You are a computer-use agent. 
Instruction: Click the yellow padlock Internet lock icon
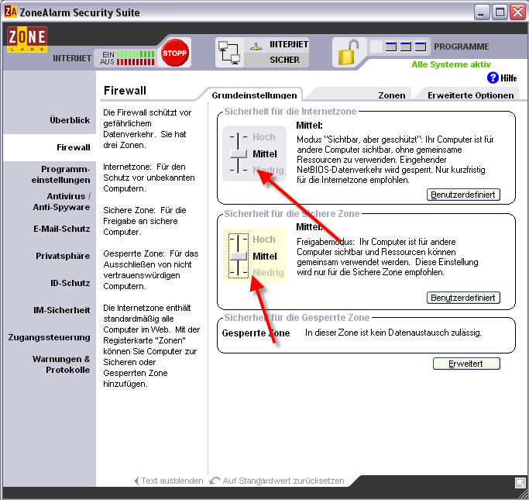click(349, 53)
